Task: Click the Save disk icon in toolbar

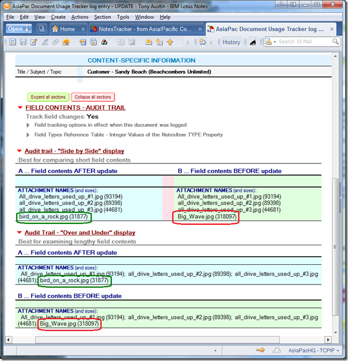Action: tap(23, 42)
